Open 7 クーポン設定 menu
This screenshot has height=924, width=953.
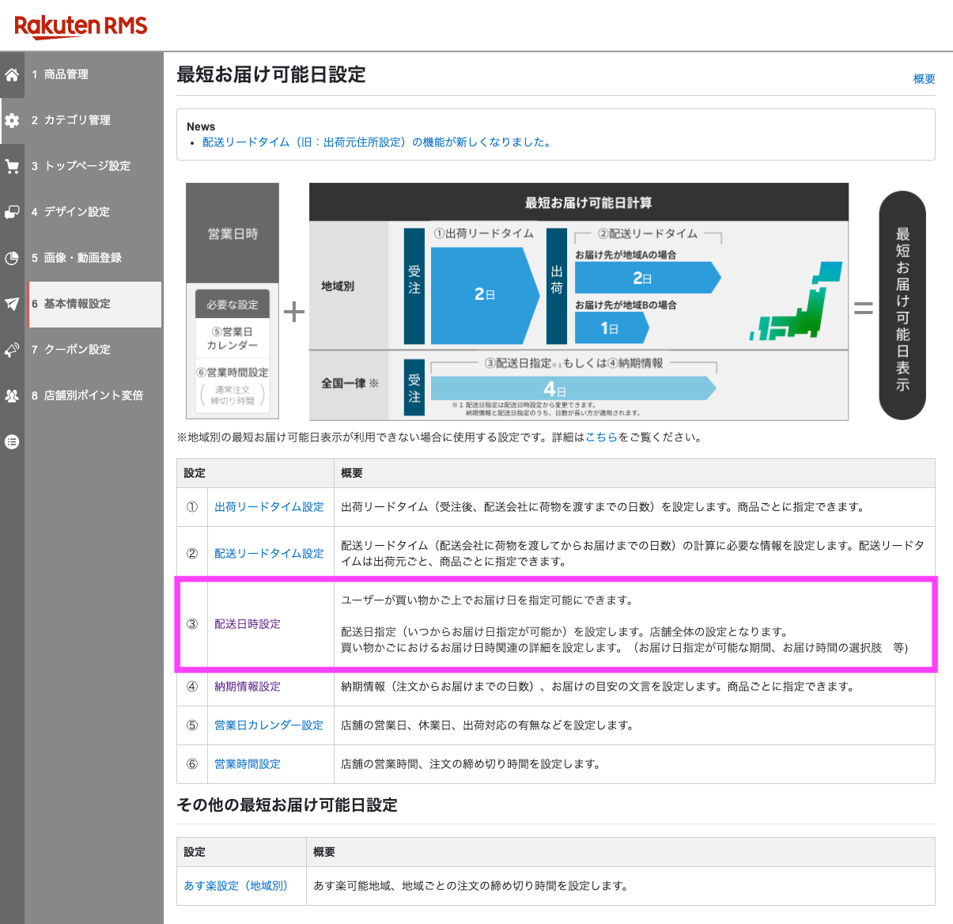tap(93, 350)
